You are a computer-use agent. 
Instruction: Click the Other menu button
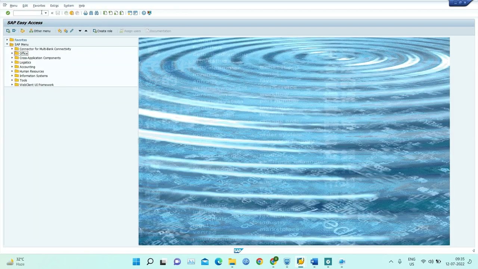40,31
